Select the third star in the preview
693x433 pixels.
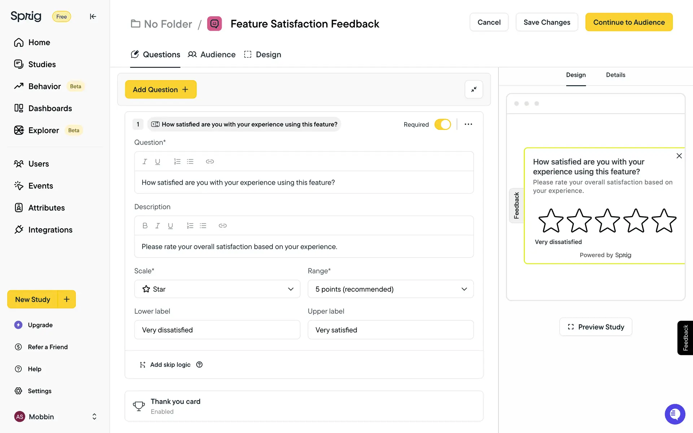[x=607, y=220]
